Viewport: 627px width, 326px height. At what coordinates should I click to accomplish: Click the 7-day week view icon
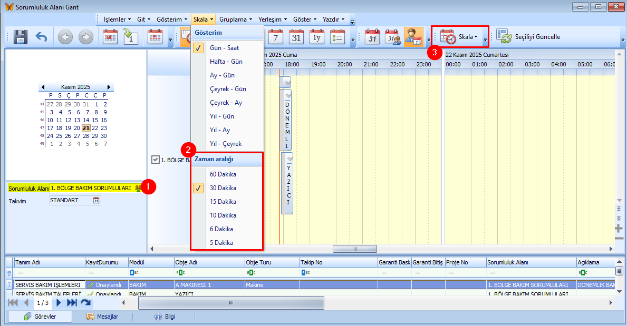click(276, 37)
